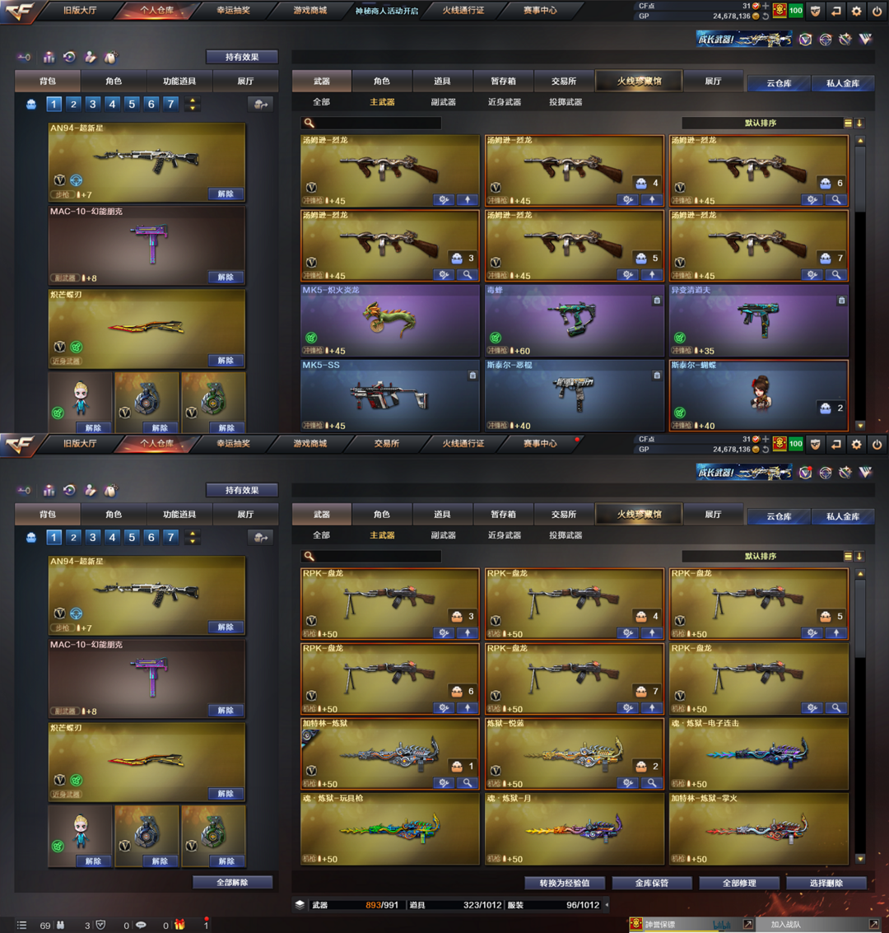Screen dimensions: 889x933
Task: Select 投掷武器 tab above the RPK-盘龙 list
Action: 566,535
